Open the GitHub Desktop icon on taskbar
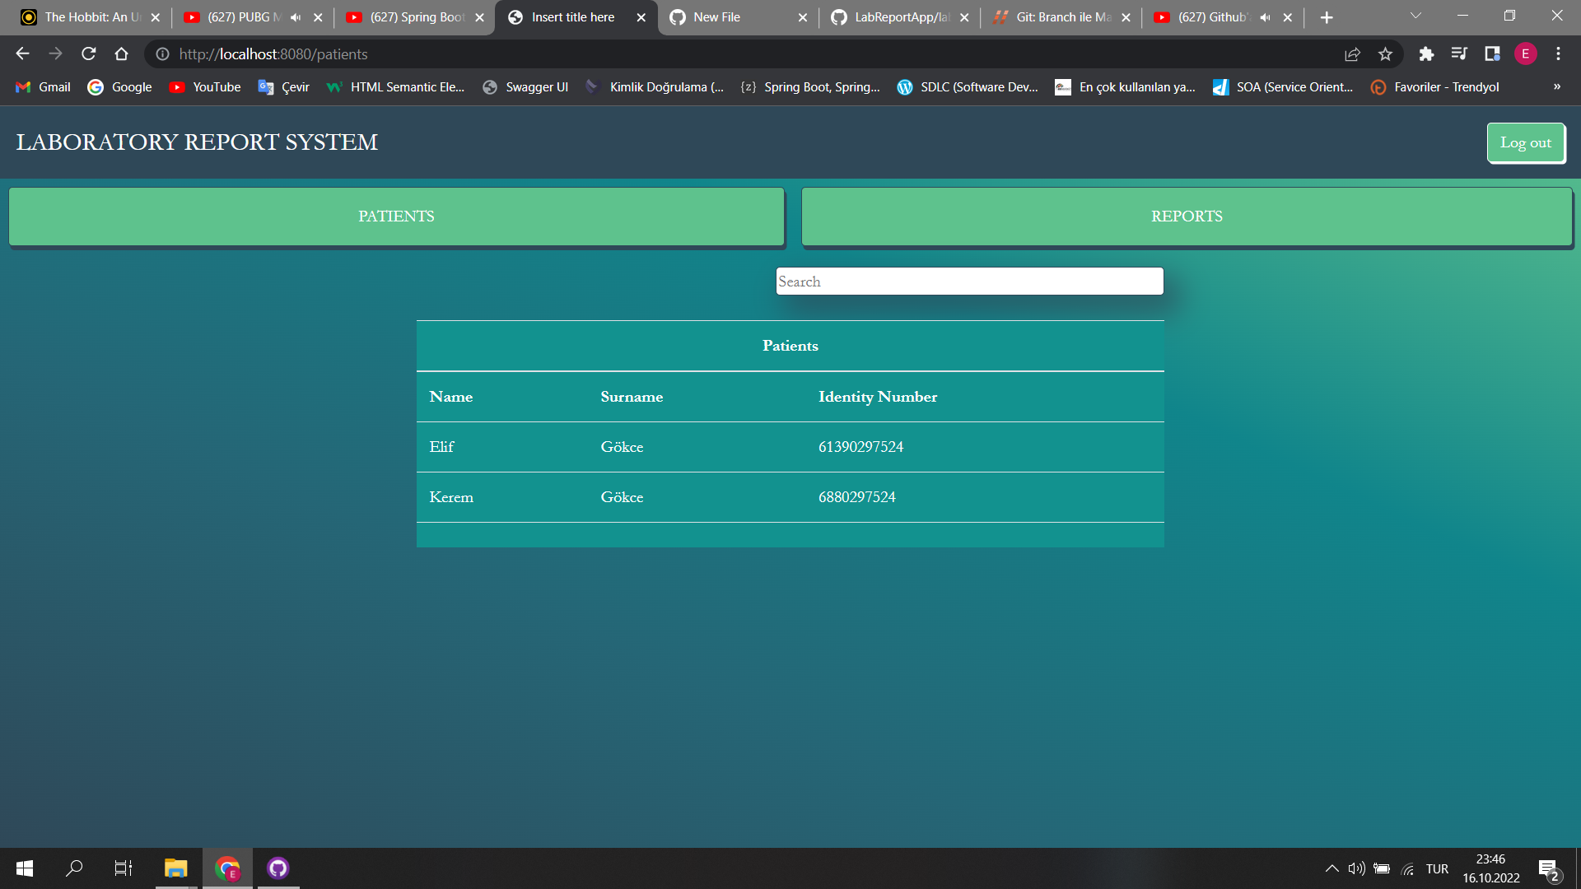The width and height of the screenshot is (1581, 889). tap(277, 868)
